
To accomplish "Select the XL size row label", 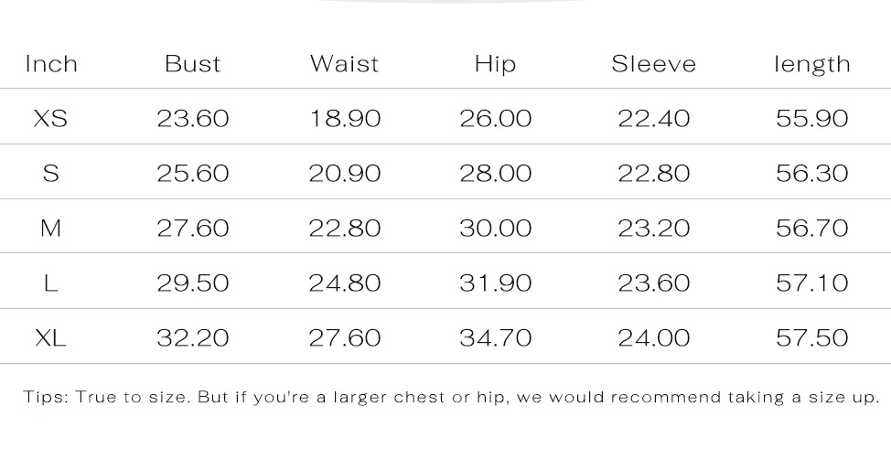I will pyautogui.click(x=51, y=338).
